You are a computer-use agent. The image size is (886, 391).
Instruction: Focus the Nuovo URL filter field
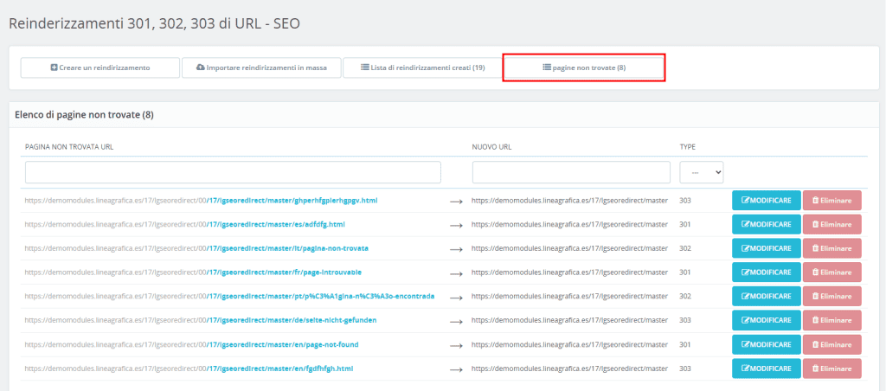(571, 172)
